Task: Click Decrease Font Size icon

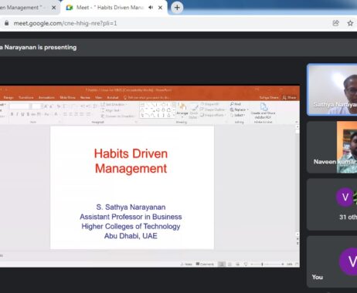Action: coord(52,106)
